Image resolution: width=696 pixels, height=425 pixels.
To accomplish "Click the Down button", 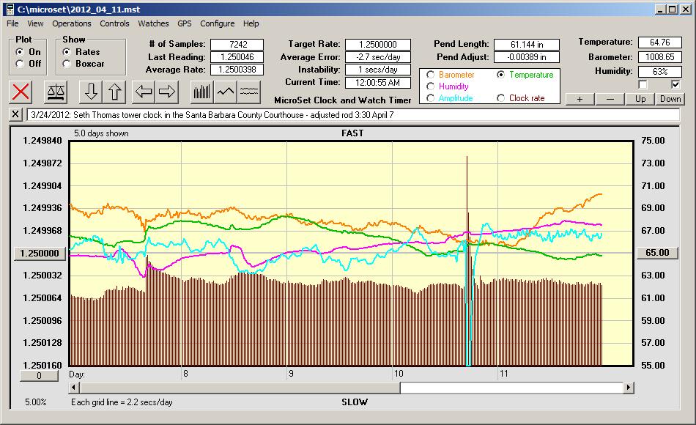I will click(670, 99).
